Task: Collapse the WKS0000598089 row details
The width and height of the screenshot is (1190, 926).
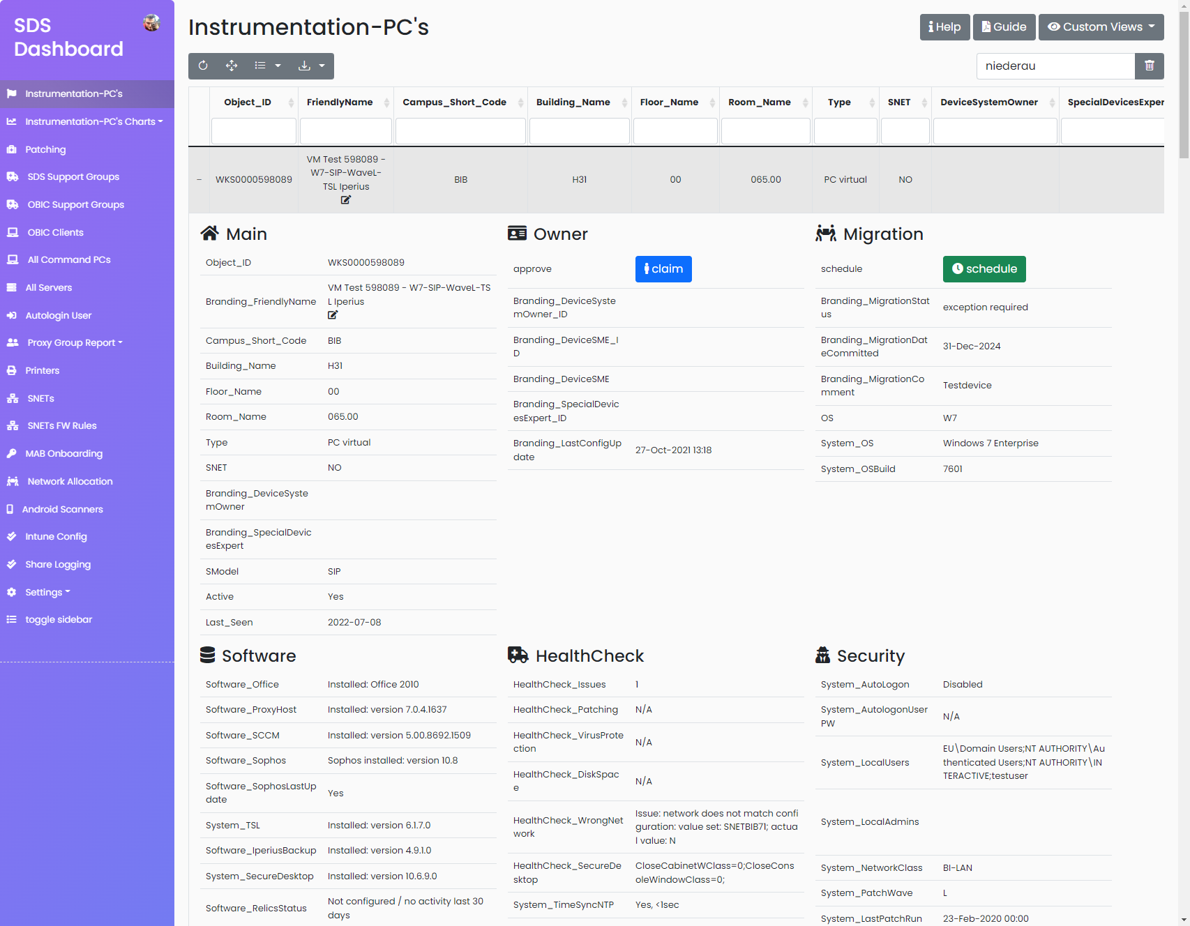Action: [x=199, y=180]
